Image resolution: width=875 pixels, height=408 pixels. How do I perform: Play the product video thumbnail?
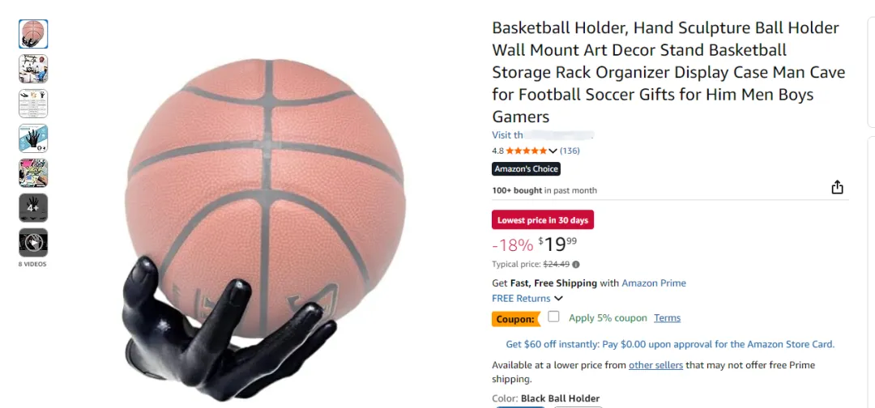(33, 243)
